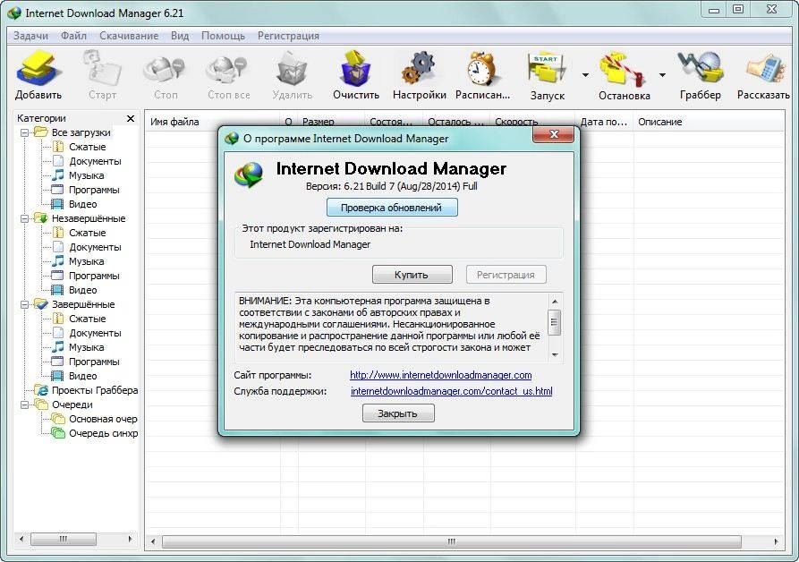Collapse the Все загрузки tree node
The image size is (799, 562).
pos(24,133)
